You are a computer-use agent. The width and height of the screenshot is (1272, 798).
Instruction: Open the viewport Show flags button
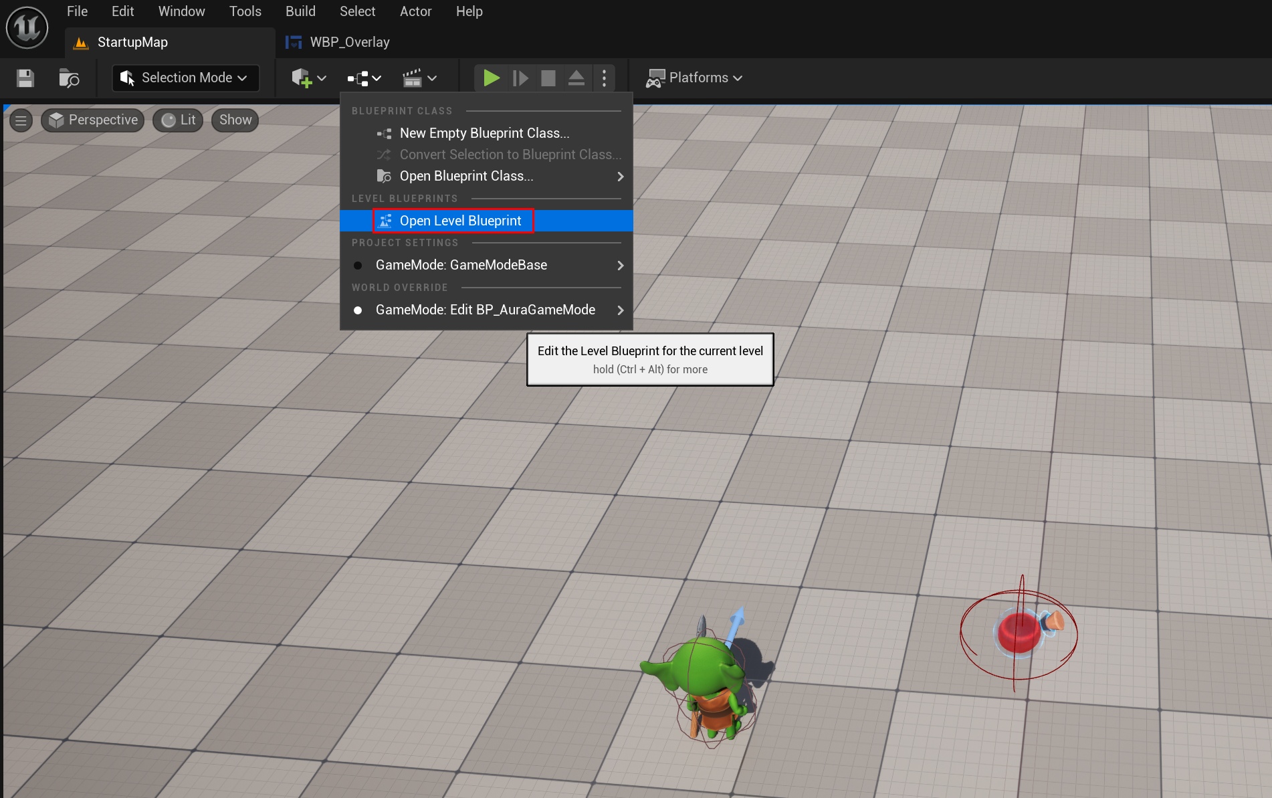(x=235, y=120)
